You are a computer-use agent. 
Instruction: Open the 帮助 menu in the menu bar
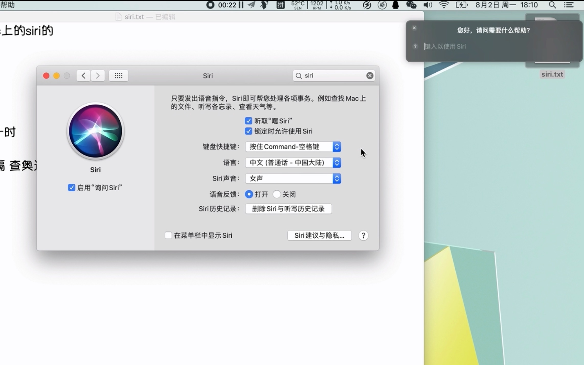[7, 5]
